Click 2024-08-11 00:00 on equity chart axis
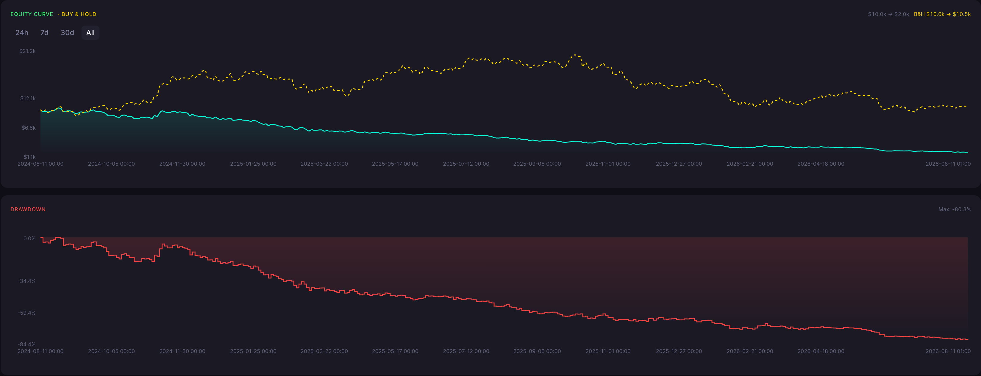 (x=40, y=164)
